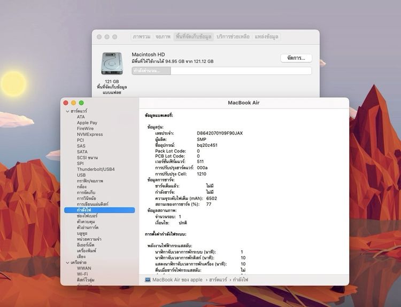The height and width of the screenshot is (307, 401).
Task: Click the Macintosh HD volume name
Action: [148, 54]
